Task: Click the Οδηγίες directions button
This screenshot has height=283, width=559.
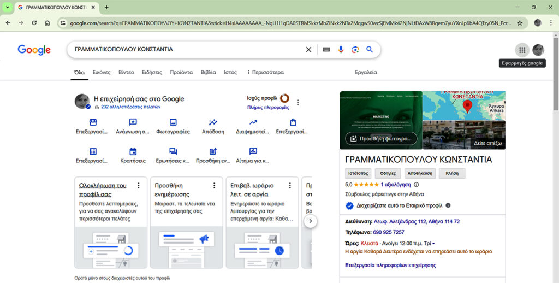Action: point(388,173)
